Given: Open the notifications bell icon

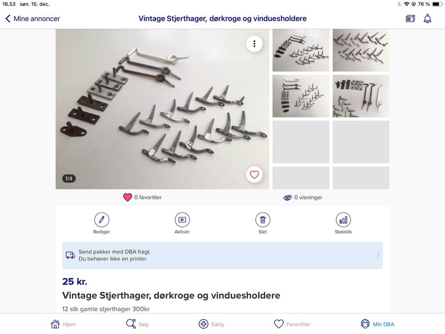Looking at the screenshot, I should tap(427, 19).
